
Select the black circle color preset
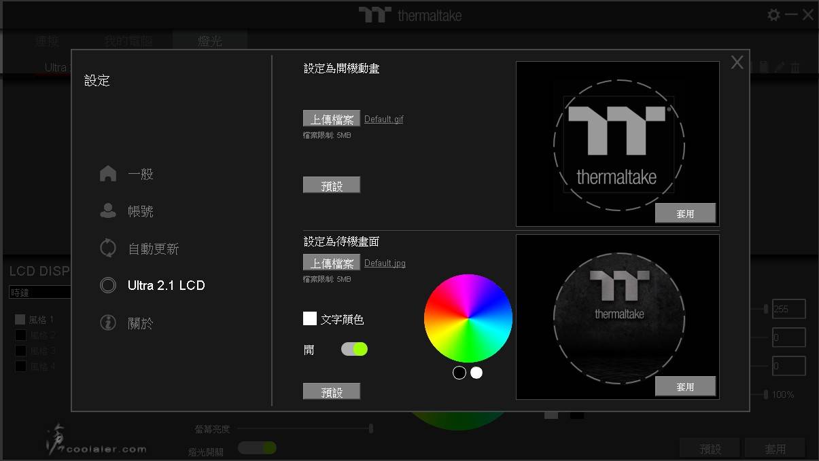(x=459, y=373)
